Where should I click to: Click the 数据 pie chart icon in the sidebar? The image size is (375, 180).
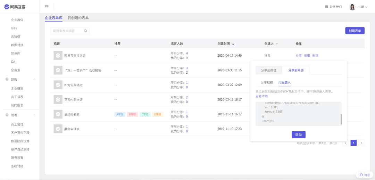point(7,79)
